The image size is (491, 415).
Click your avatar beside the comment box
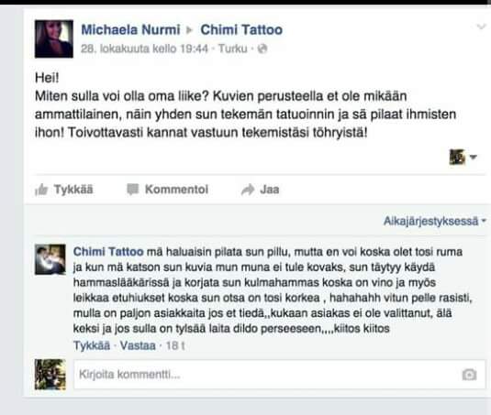[x=50, y=375]
